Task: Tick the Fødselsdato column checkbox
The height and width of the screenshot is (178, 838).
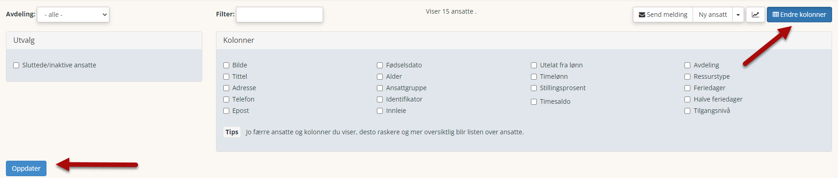Action: point(380,65)
